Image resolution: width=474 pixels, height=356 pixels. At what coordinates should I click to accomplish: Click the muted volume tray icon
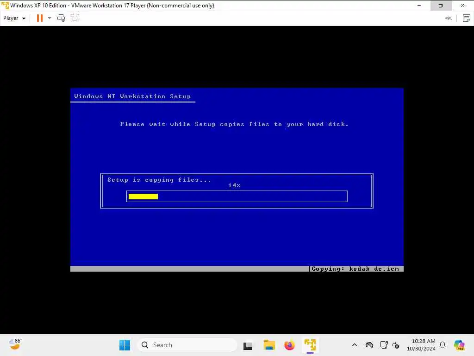(x=396, y=345)
